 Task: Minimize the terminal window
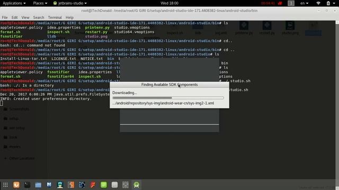coord(319,11)
